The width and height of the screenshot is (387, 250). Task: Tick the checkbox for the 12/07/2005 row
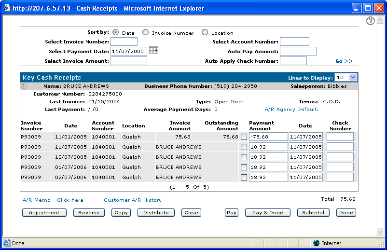[x=244, y=157]
